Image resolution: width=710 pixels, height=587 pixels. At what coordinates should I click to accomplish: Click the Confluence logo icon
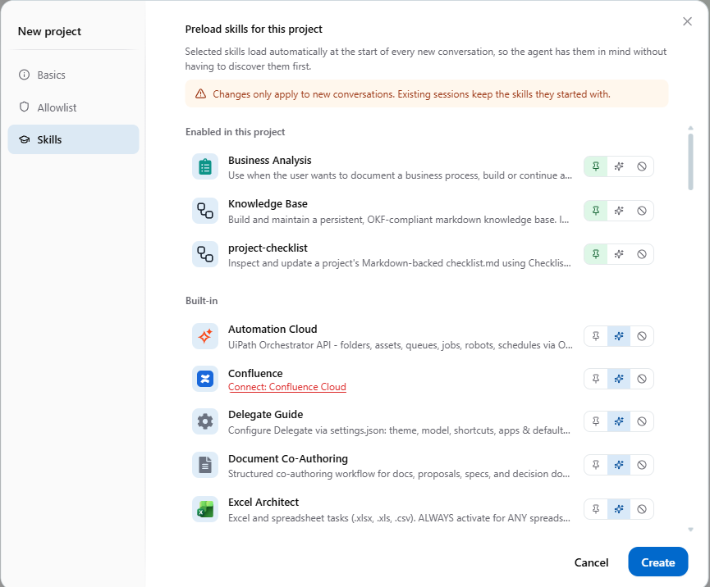pos(205,379)
